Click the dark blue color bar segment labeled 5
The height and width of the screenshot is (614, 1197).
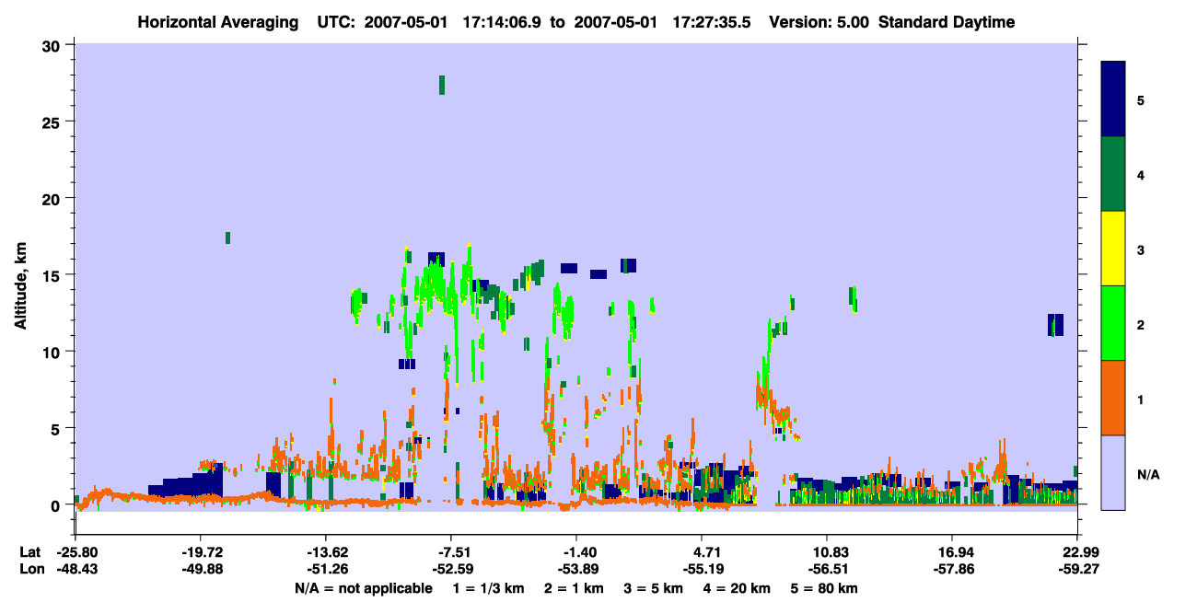coord(1113,99)
